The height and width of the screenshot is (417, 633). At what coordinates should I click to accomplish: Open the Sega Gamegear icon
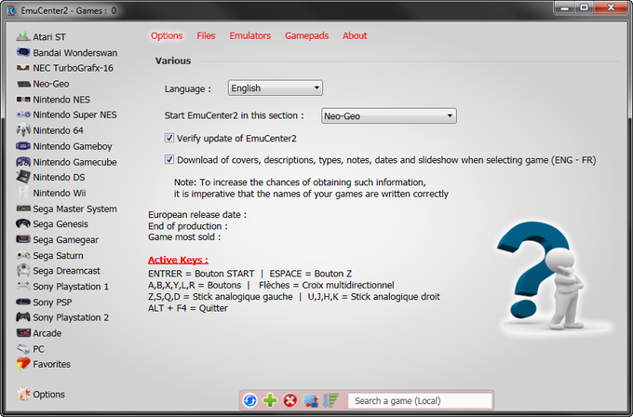click(x=23, y=239)
